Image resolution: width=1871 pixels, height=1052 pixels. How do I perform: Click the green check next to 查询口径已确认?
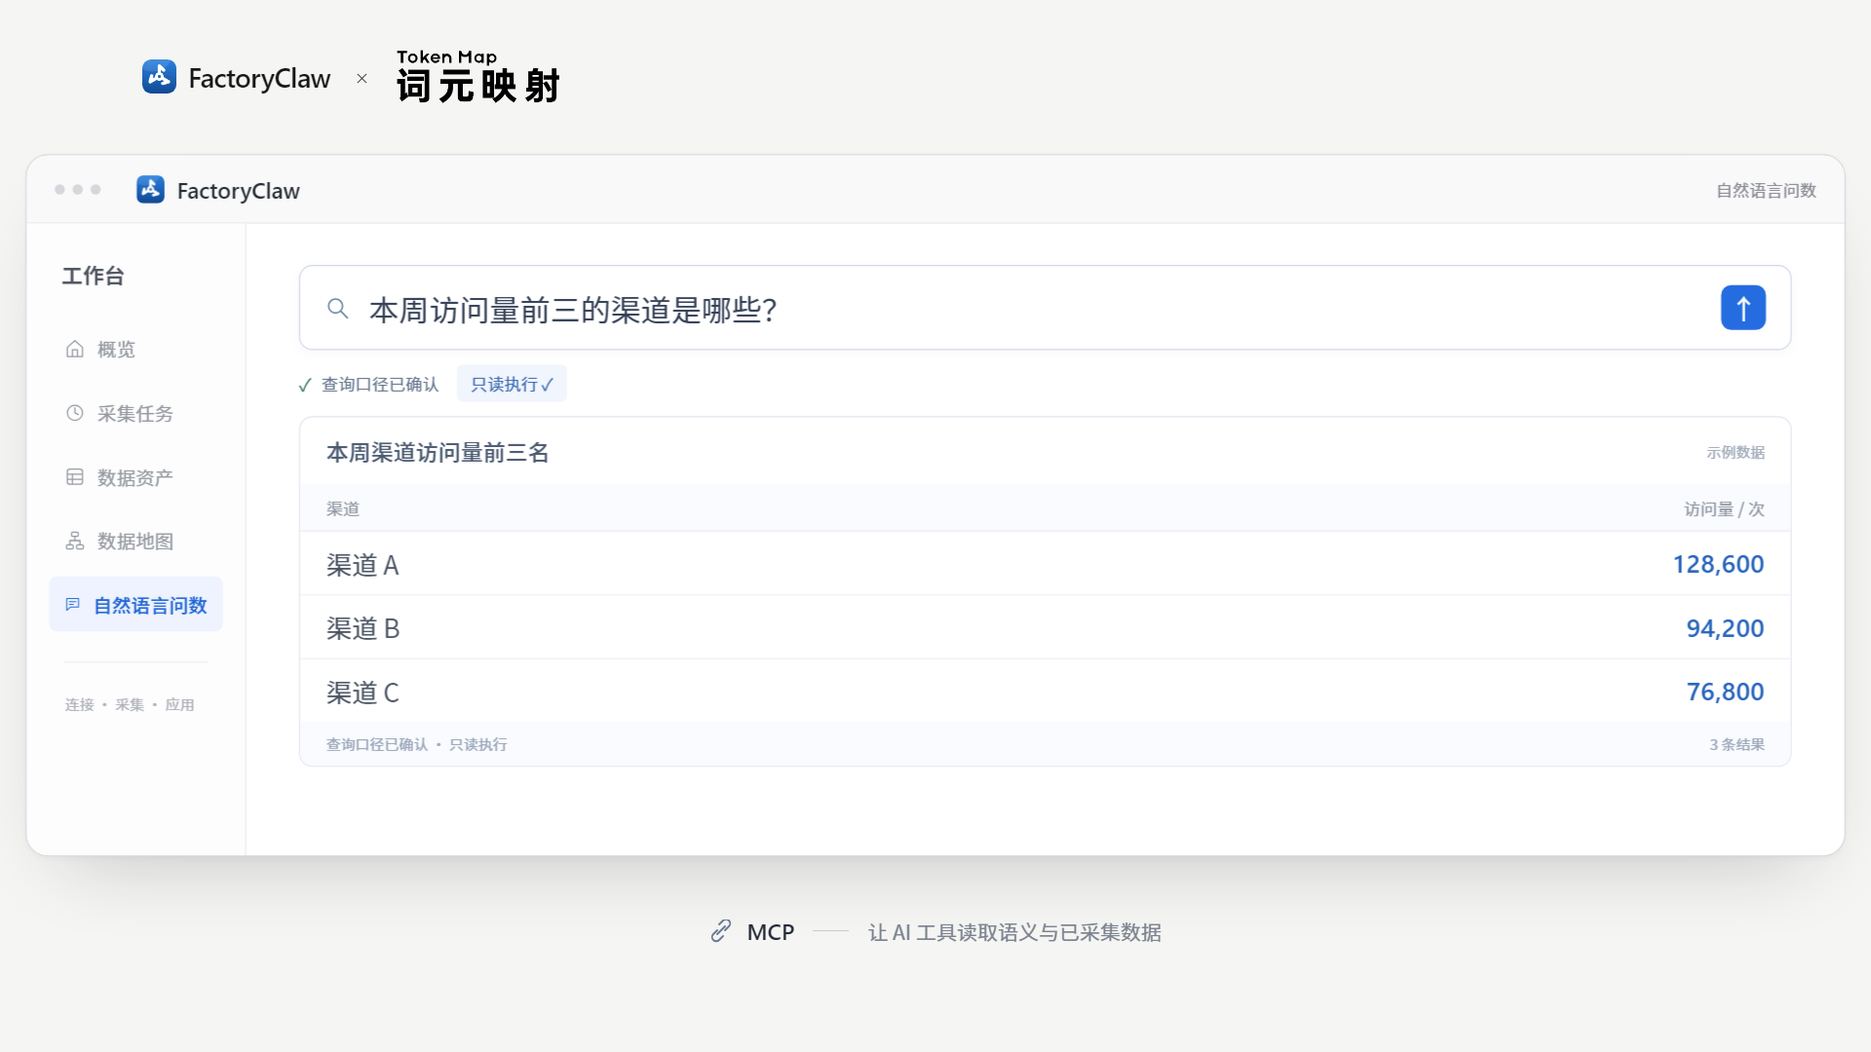305,385
